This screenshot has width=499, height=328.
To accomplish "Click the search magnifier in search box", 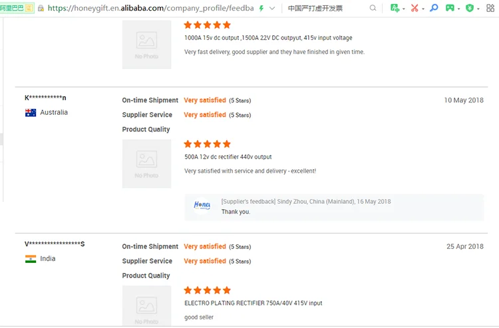I will point(373,8).
